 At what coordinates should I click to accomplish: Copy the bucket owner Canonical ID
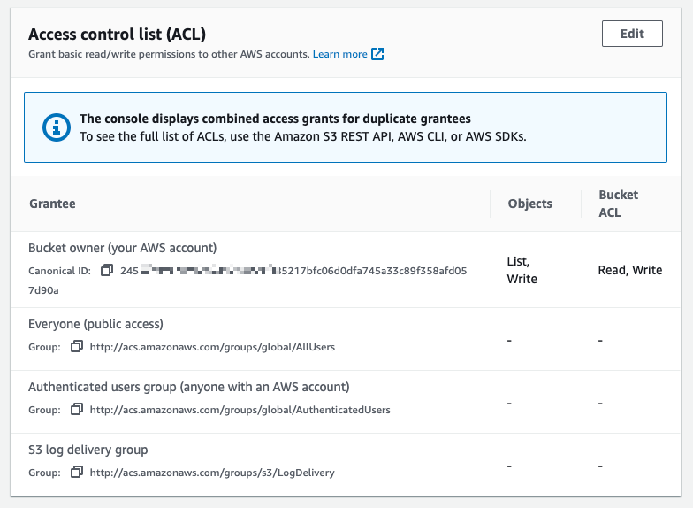tap(107, 271)
